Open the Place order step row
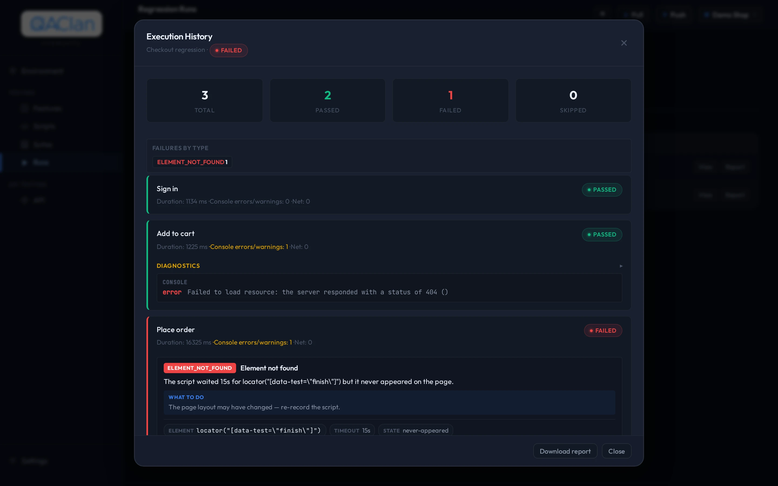 click(x=389, y=376)
